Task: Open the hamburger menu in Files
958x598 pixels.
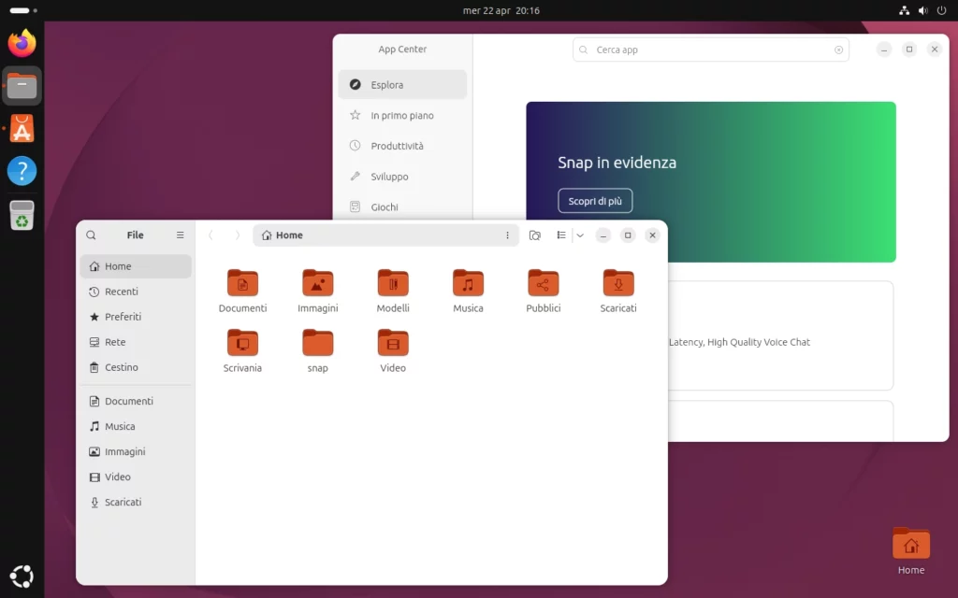Action: 180,235
